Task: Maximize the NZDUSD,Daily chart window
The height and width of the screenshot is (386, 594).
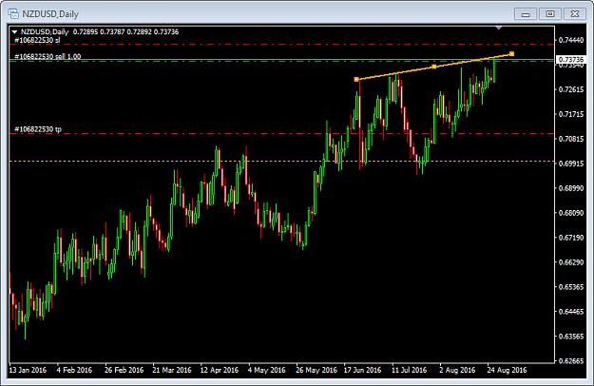Action: [550, 14]
